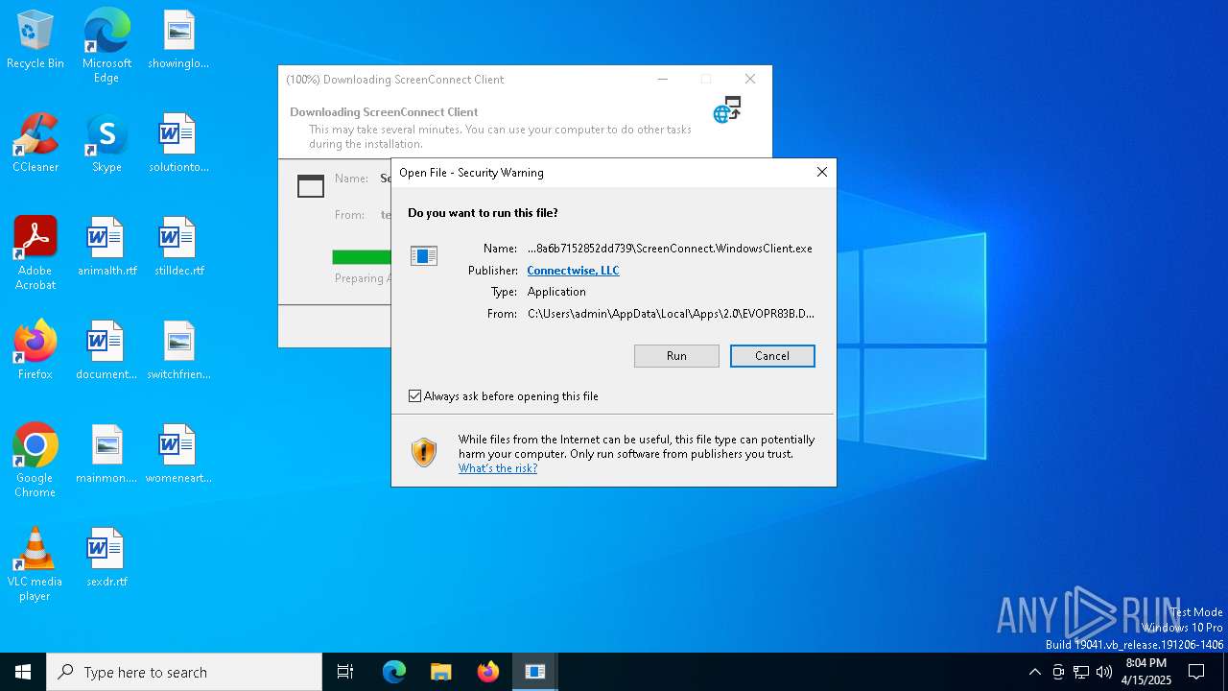The height and width of the screenshot is (691, 1228).
Task: Select the sexdr.rtf file
Action: pos(106,559)
